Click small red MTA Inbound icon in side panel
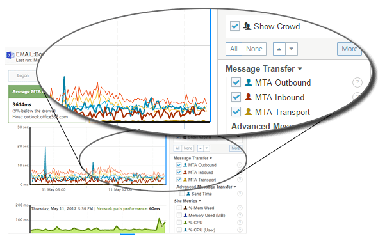 (x=185, y=172)
